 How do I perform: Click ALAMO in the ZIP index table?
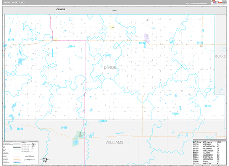click(206, 153)
